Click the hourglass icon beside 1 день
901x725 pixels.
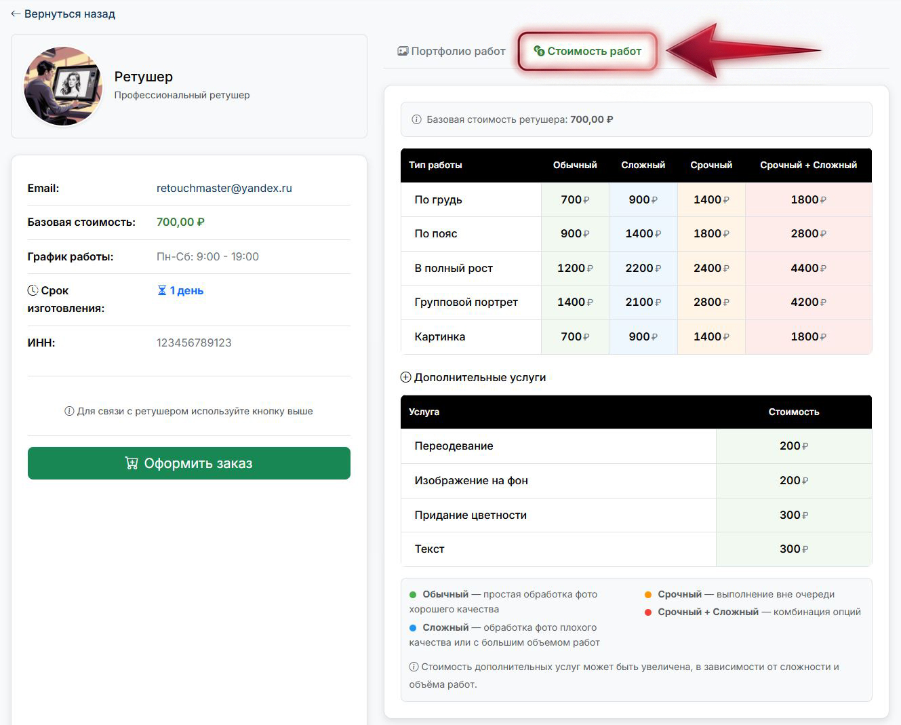[162, 290]
